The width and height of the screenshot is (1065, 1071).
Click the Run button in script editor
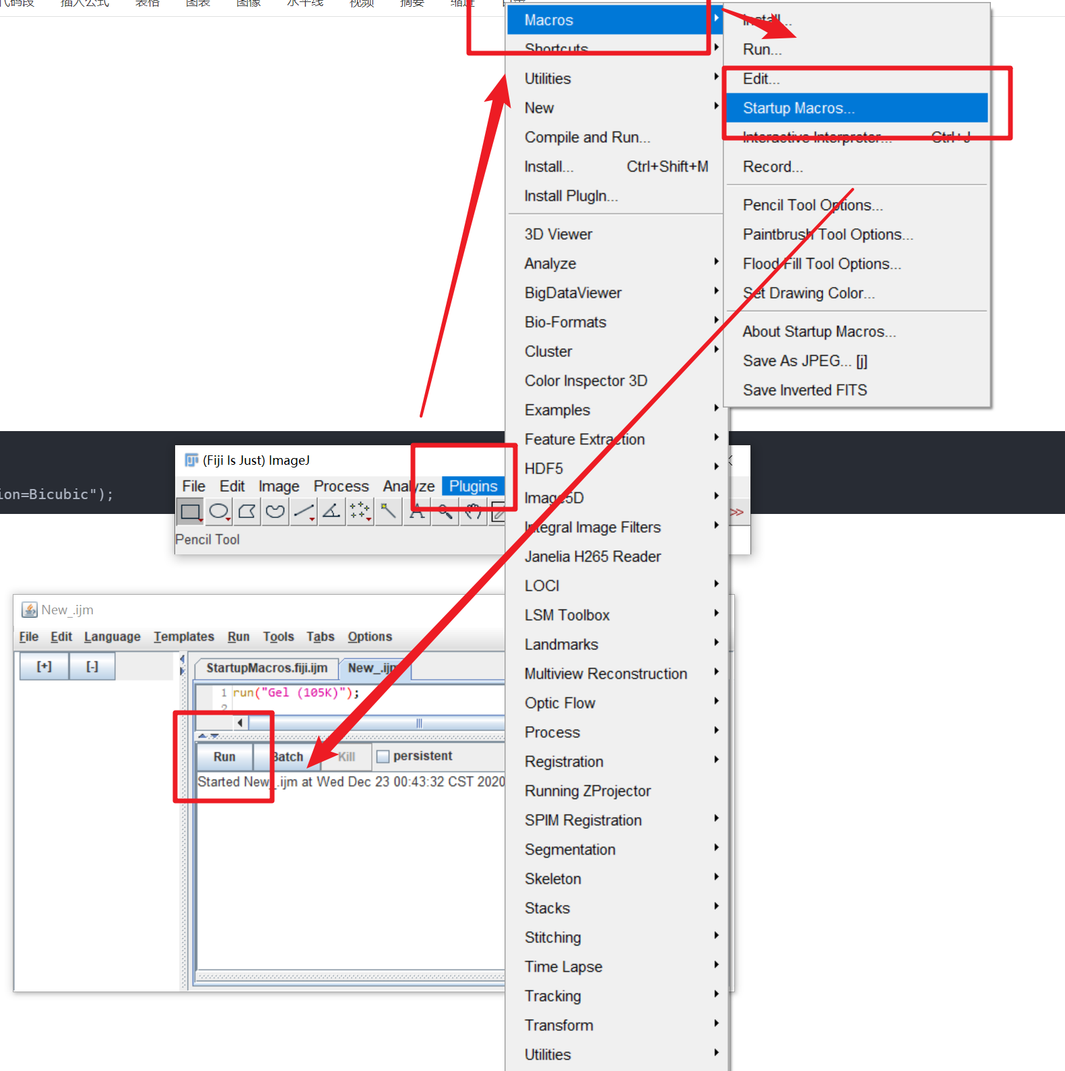[224, 756]
